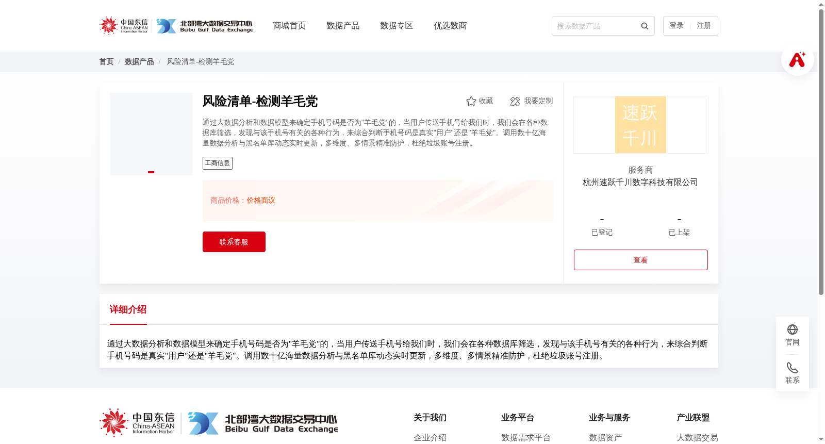Click the footer 产业联盟 heading
The height and width of the screenshot is (444, 825).
pyautogui.click(x=693, y=418)
